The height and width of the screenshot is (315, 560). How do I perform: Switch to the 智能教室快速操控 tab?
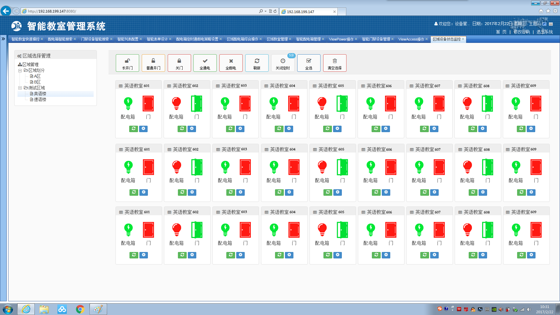[x=25, y=39]
